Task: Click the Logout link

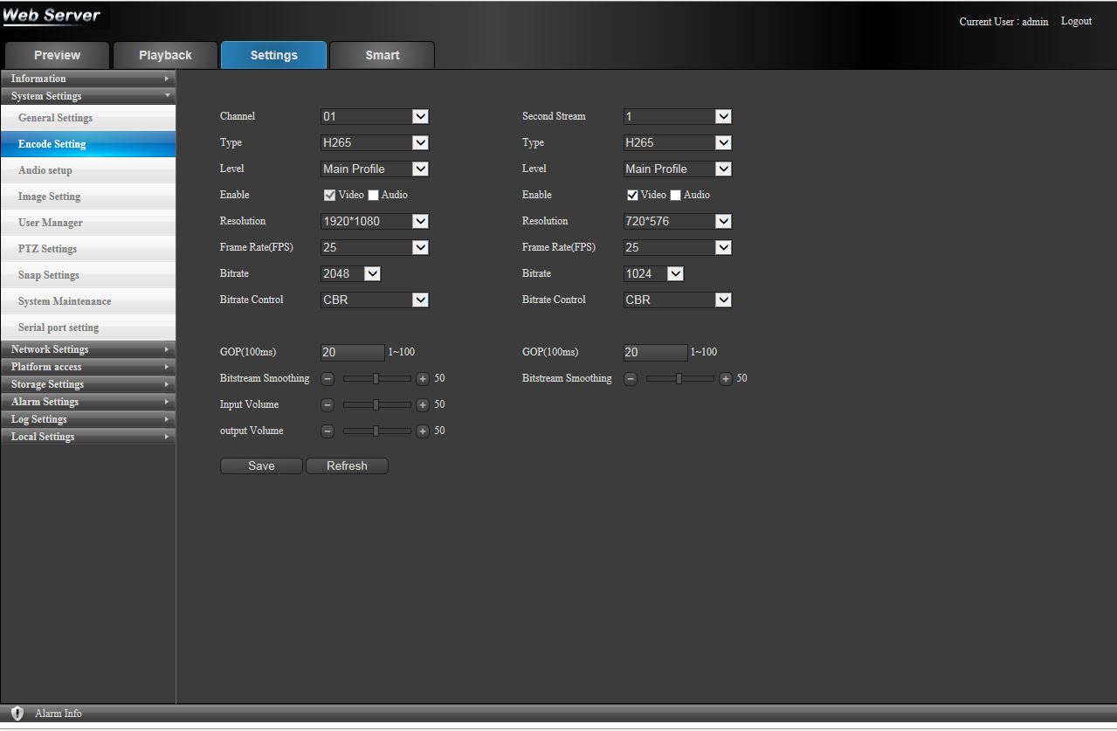Action: point(1076,21)
